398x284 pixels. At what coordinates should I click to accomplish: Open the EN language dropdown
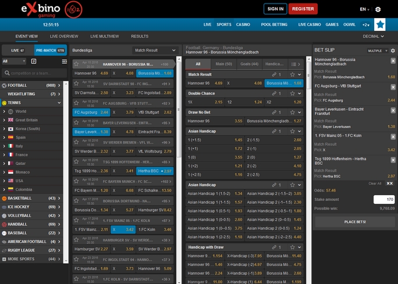[x=364, y=9]
